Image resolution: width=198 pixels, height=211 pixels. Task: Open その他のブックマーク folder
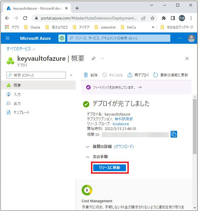tap(177, 27)
